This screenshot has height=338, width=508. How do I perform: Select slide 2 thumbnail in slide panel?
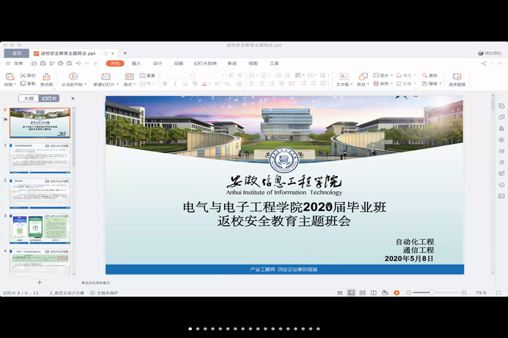click(40, 193)
